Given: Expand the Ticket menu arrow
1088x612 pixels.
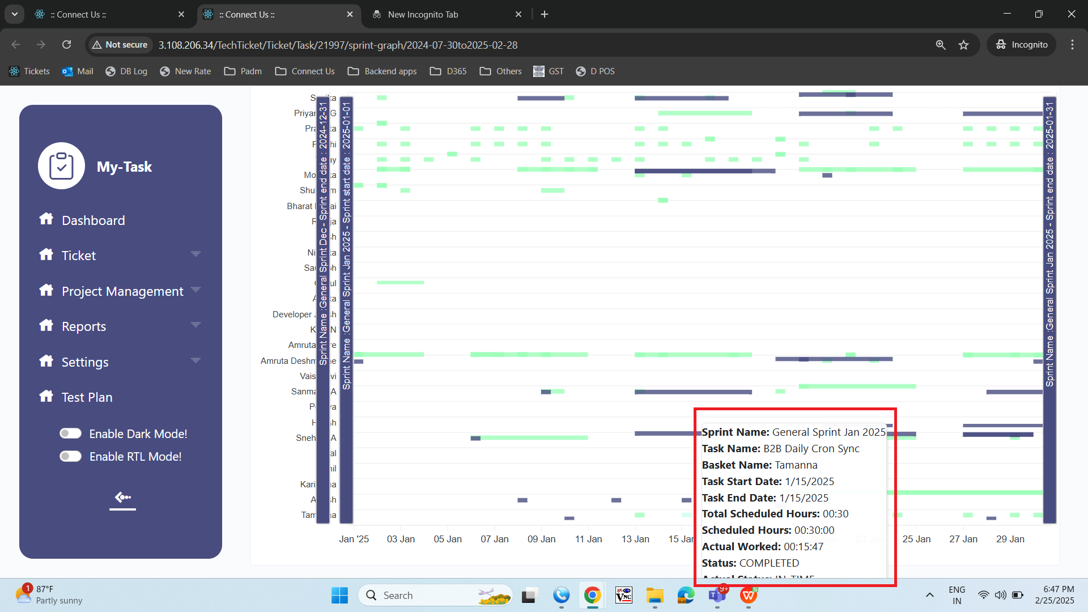Looking at the screenshot, I should pyautogui.click(x=195, y=254).
